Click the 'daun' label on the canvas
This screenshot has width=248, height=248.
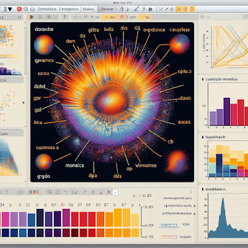[x=185, y=98]
